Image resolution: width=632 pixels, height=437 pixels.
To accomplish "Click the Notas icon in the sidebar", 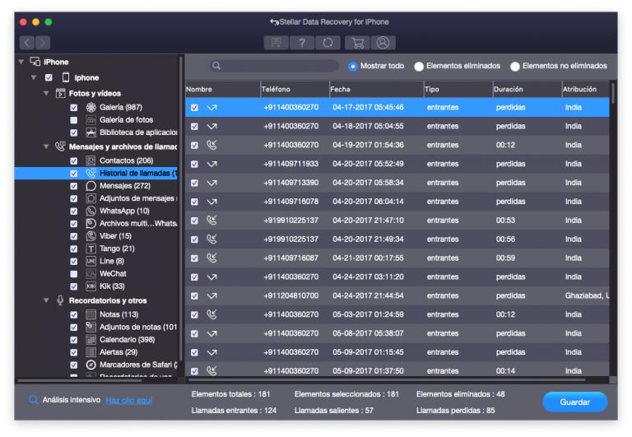I will tap(91, 314).
